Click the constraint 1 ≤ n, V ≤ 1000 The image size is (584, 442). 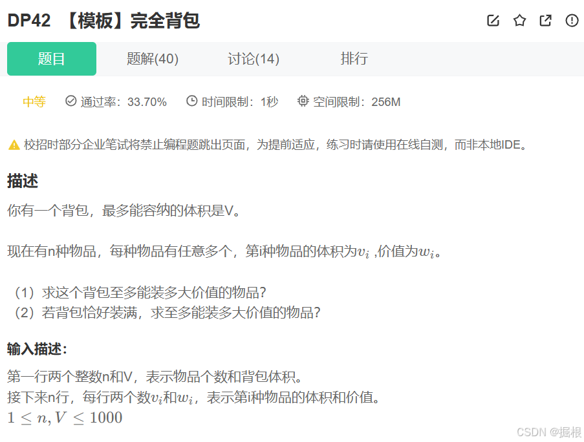point(65,418)
